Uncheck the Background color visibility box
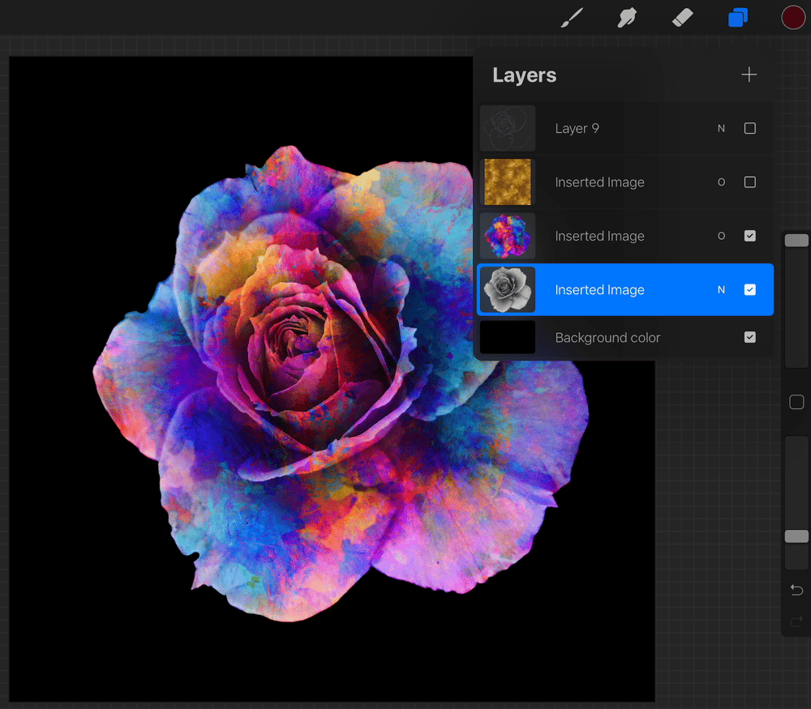The height and width of the screenshot is (709, 811). coord(749,337)
